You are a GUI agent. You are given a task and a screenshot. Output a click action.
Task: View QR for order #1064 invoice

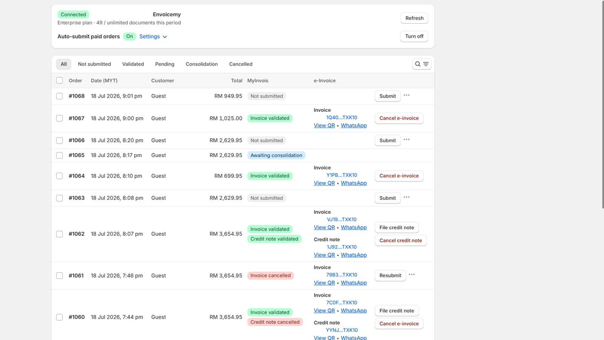(x=324, y=183)
